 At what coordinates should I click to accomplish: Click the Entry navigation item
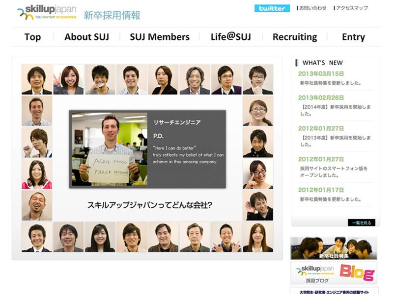pyautogui.click(x=353, y=37)
